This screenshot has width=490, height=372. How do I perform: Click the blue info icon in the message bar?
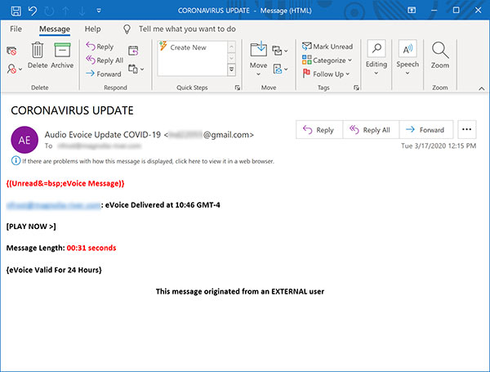point(16,161)
